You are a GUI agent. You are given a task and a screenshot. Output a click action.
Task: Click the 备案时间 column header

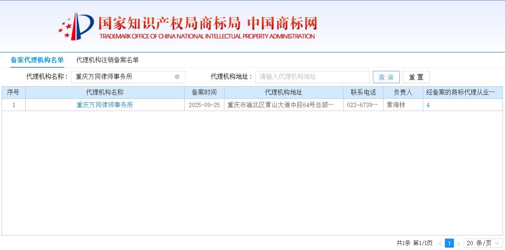204,93
